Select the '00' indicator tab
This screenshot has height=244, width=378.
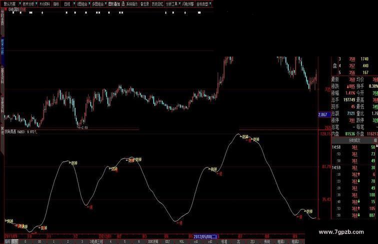point(39,241)
